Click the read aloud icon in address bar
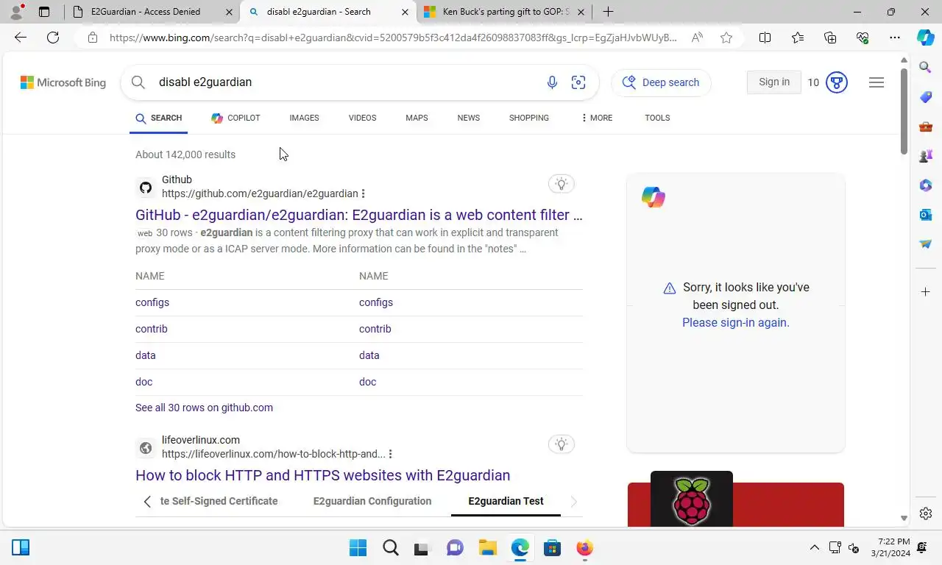 tap(697, 38)
